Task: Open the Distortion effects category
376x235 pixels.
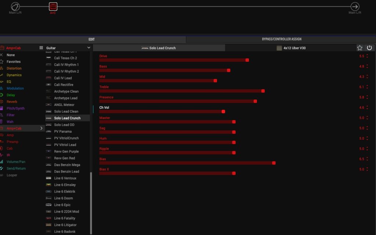Action: tap(14, 68)
